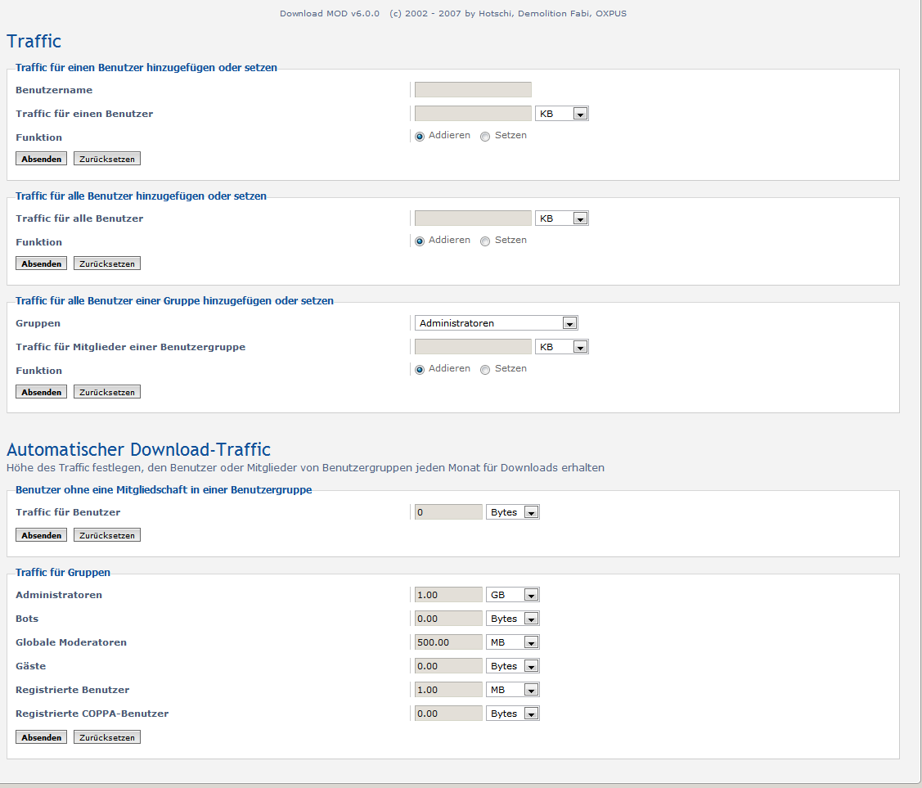922x788 pixels.
Task: Choose Setzen radio in group traffic section
Action: tap(485, 370)
